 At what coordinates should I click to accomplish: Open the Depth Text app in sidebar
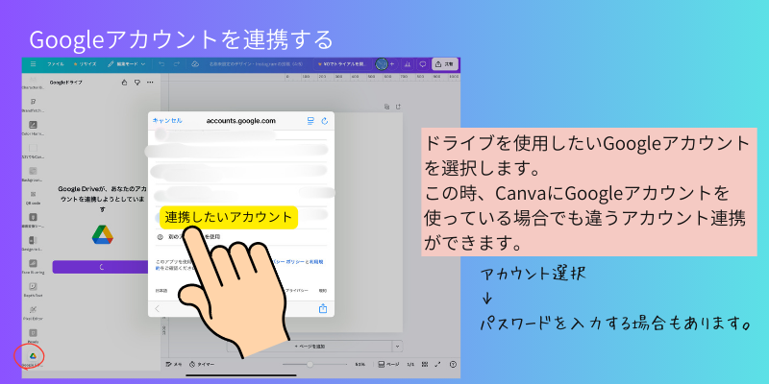33,290
